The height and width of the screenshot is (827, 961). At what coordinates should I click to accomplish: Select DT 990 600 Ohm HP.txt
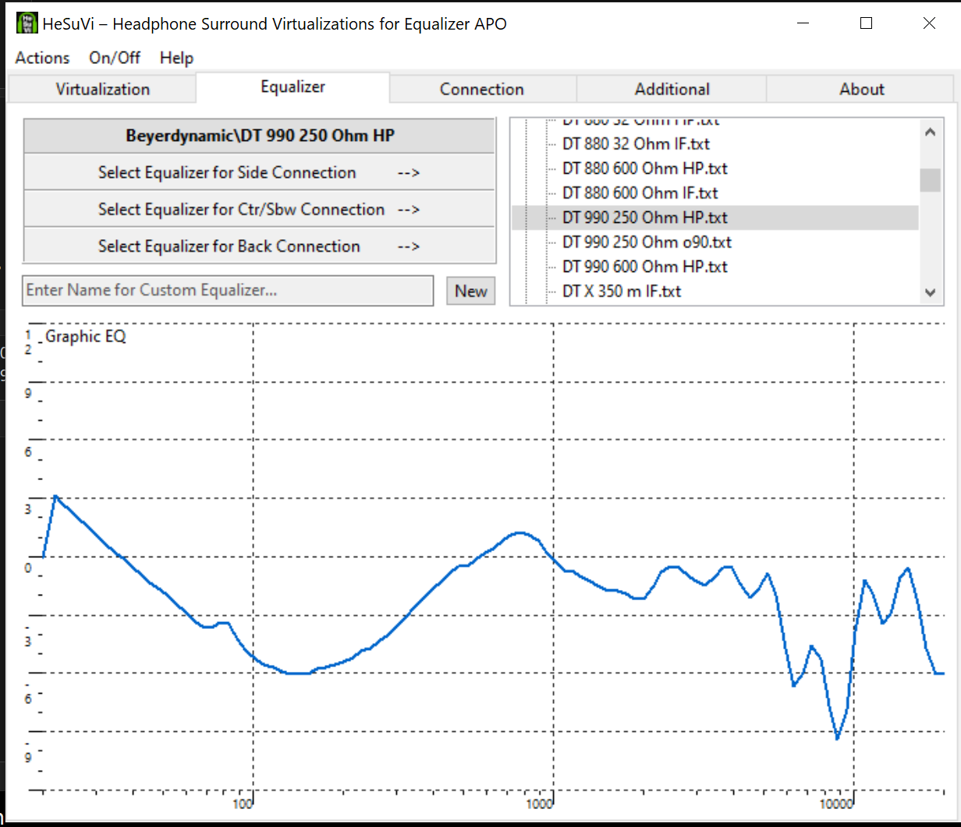click(644, 267)
